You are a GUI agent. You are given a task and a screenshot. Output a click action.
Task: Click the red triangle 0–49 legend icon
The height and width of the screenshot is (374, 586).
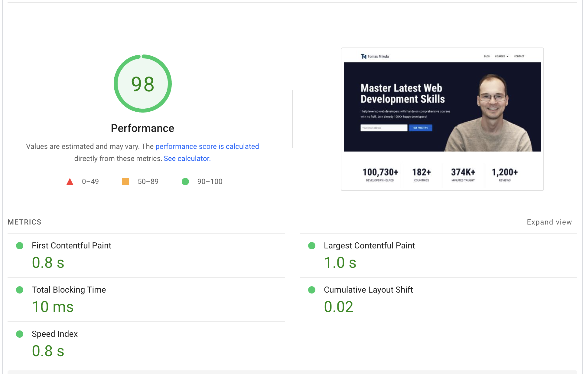[70, 182]
